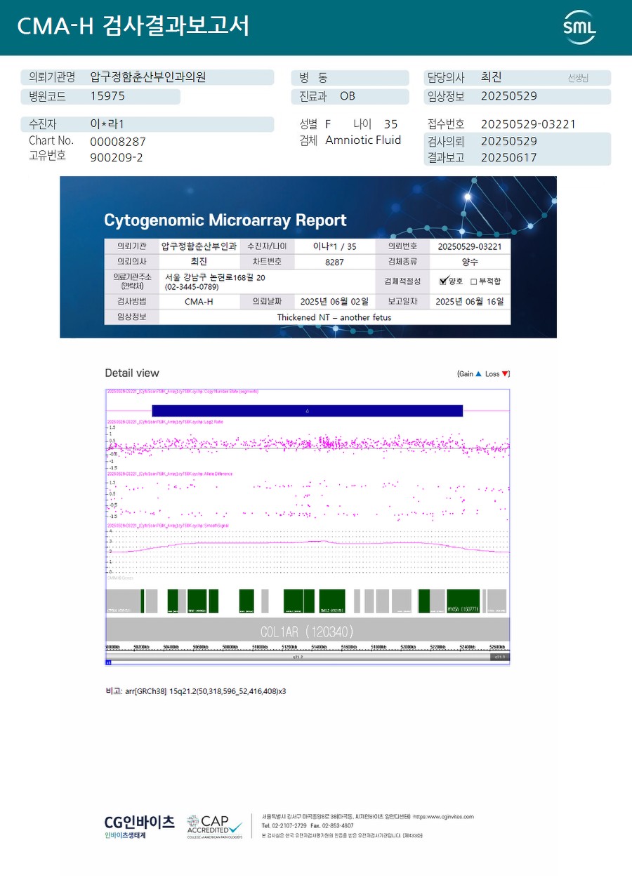Select the 'Detail view' heading
The image size is (632, 892).
tap(132, 373)
